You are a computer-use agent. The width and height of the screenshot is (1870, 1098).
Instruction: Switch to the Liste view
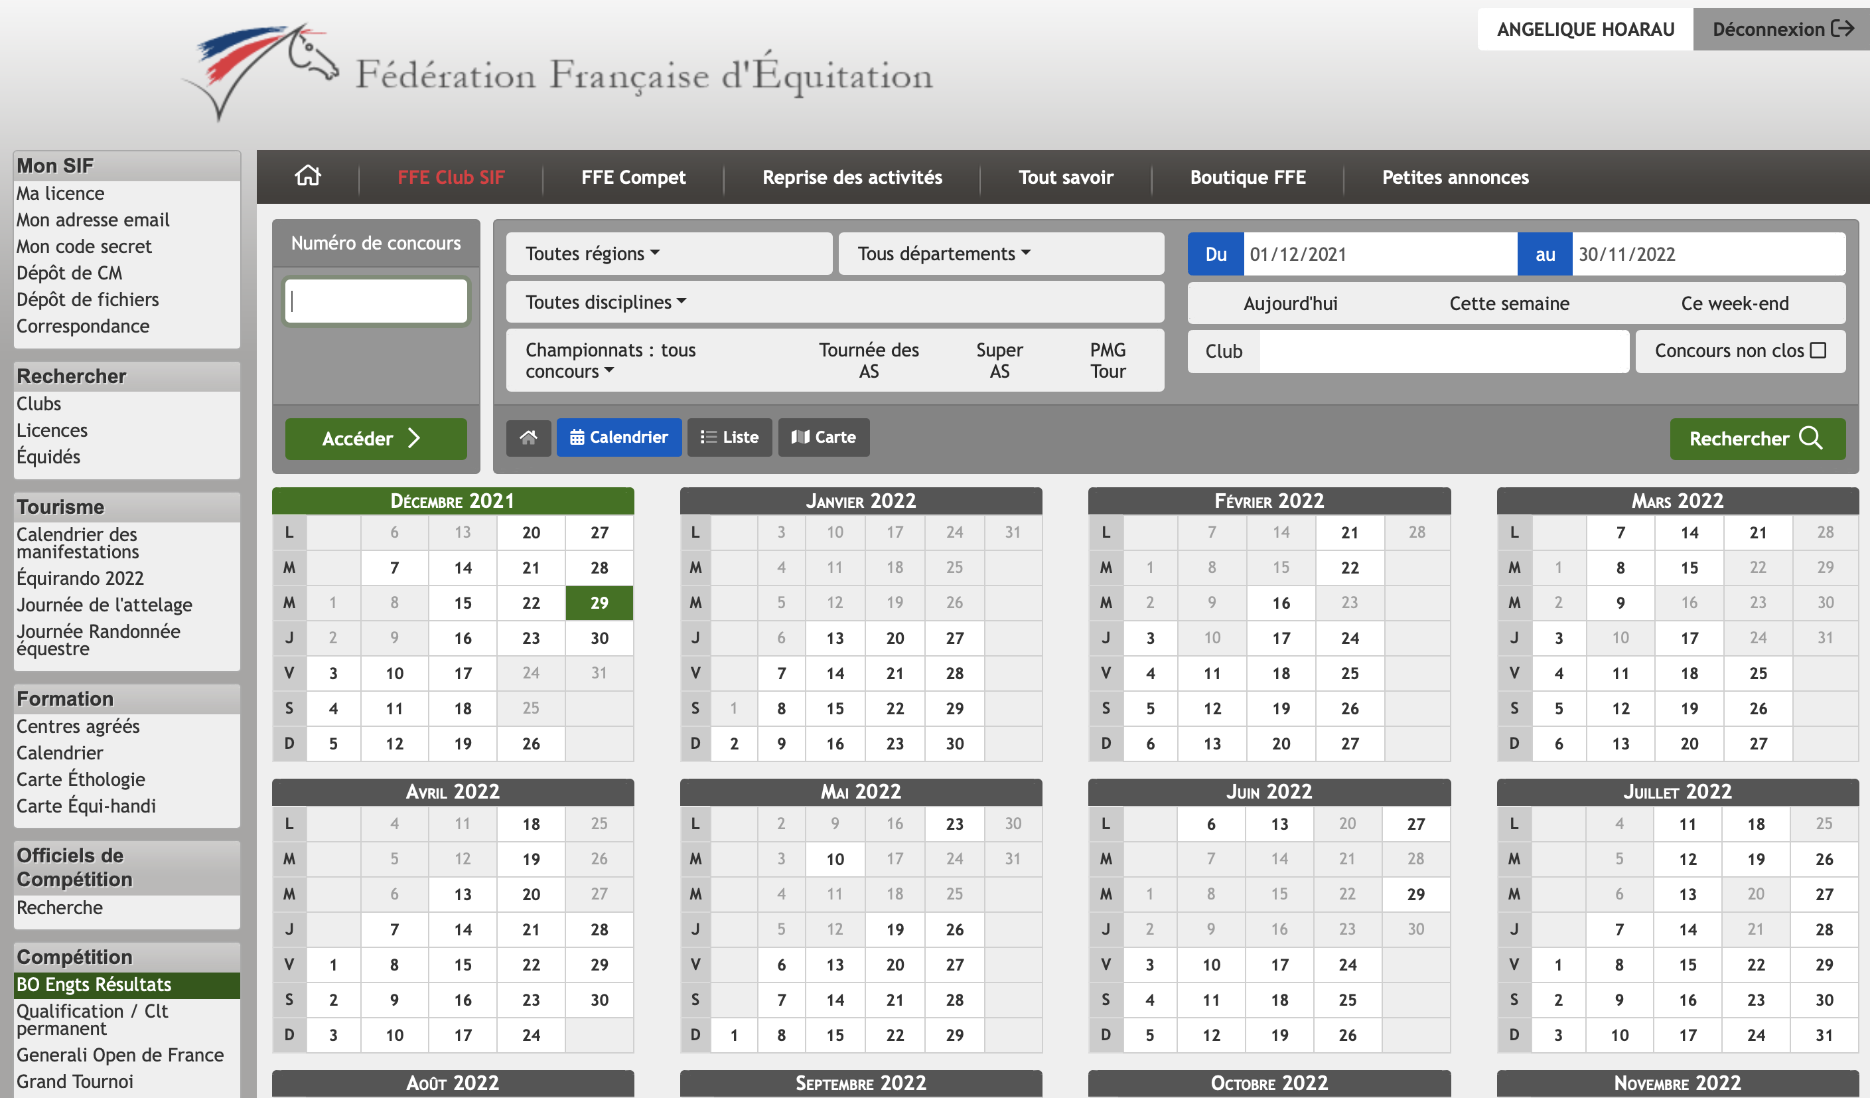pos(729,437)
